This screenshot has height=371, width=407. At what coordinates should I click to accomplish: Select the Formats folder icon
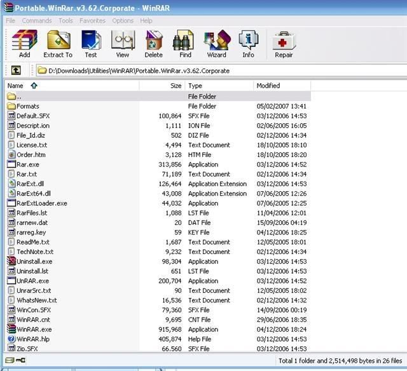coord(11,106)
